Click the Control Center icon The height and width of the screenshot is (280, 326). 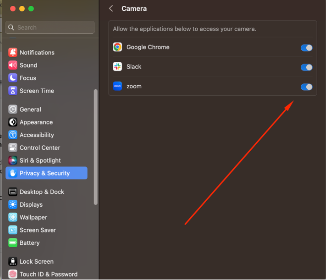(13, 148)
